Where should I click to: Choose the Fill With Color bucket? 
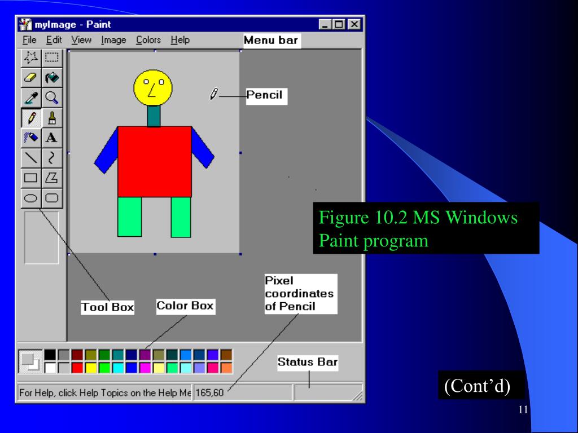pos(51,78)
